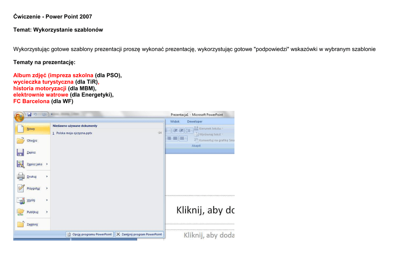Expand the Zapisz jako submenu arrow

[x=47, y=164]
